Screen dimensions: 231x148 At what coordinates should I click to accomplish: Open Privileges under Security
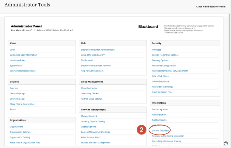(x=156, y=50)
